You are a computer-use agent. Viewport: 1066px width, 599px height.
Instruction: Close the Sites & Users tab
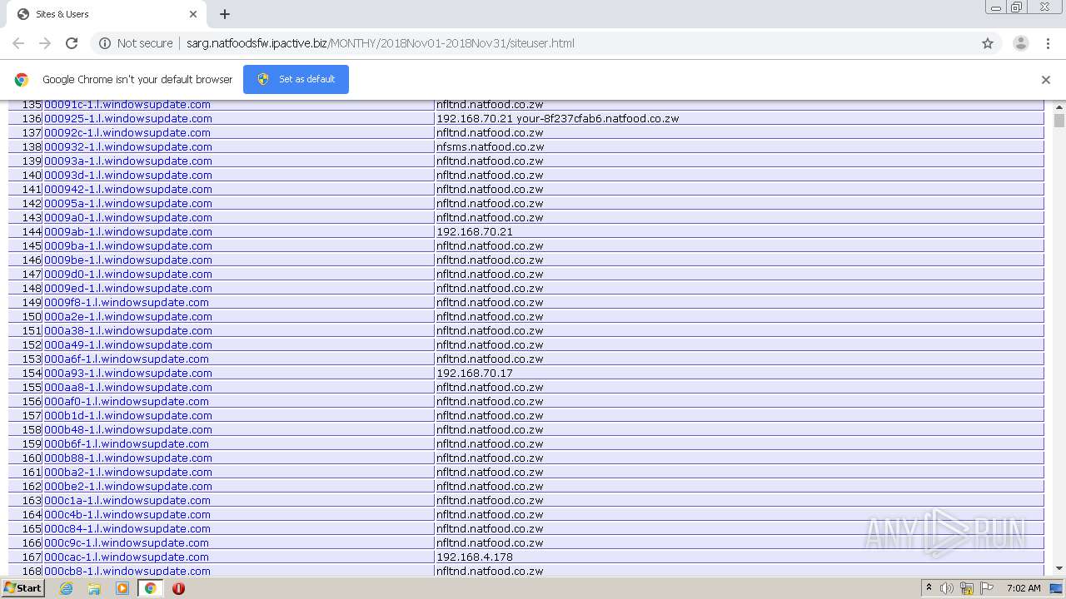coord(193,14)
